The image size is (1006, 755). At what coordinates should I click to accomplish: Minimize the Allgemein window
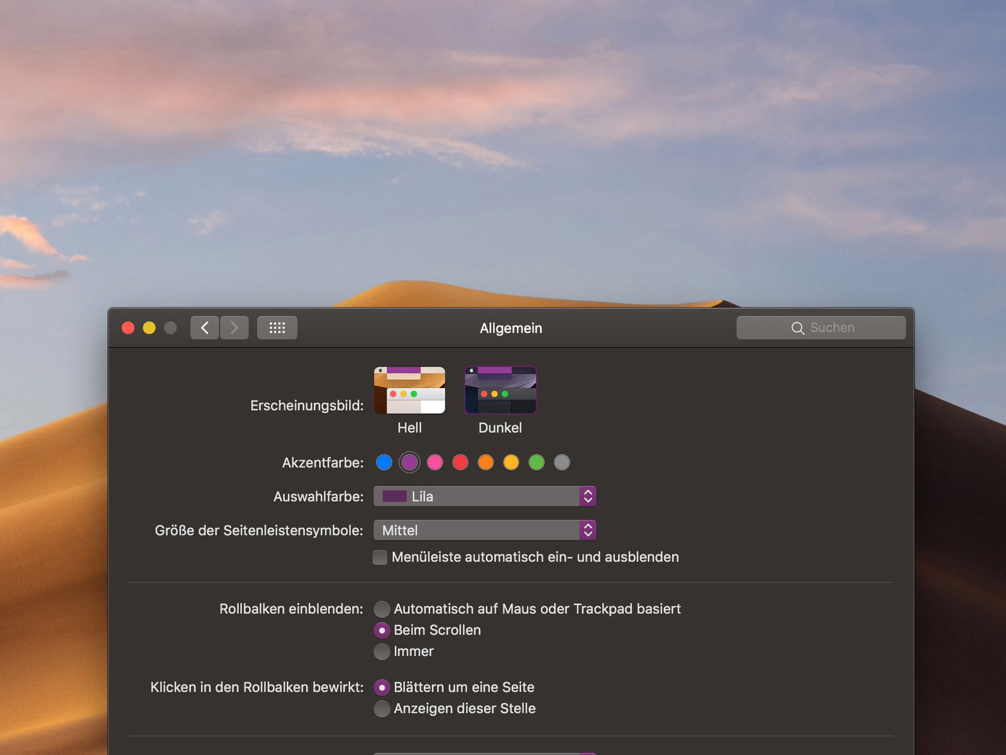(x=149, y=328)
